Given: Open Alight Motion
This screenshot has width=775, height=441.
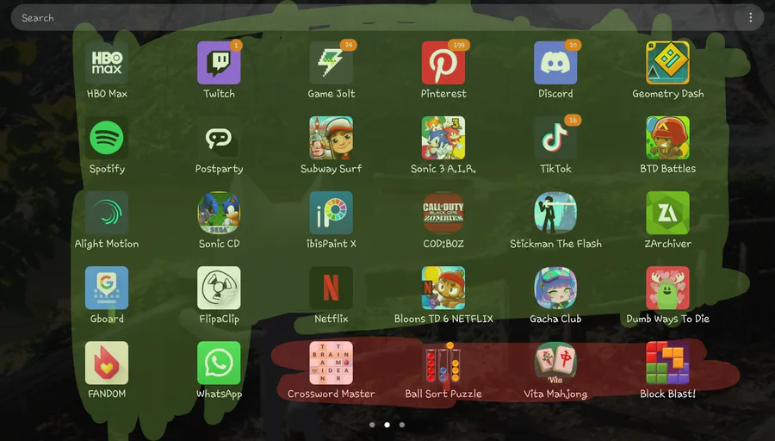Looking at the screenshot, I should point(107,213).
